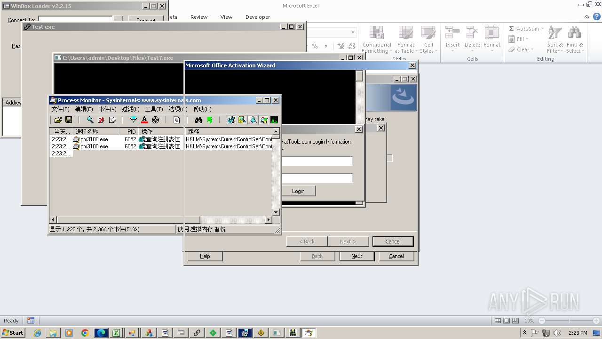Screen dimensions: 602x339
Task: Click the zoom out minus button in Excel
Action: point(542,321)
